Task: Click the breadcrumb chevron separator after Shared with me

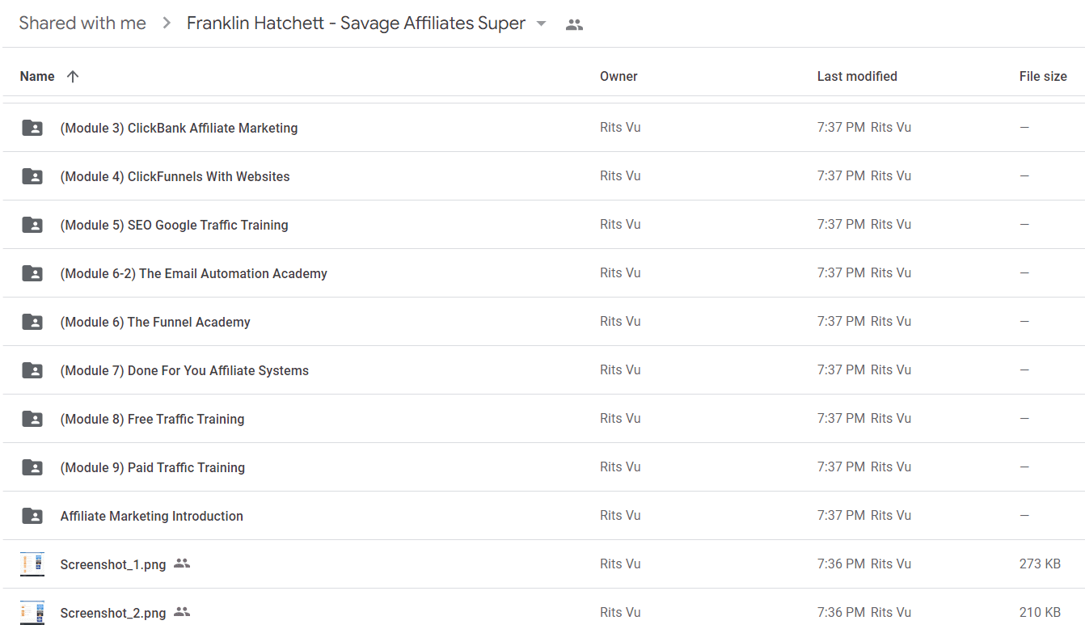Action: point(167,23)
